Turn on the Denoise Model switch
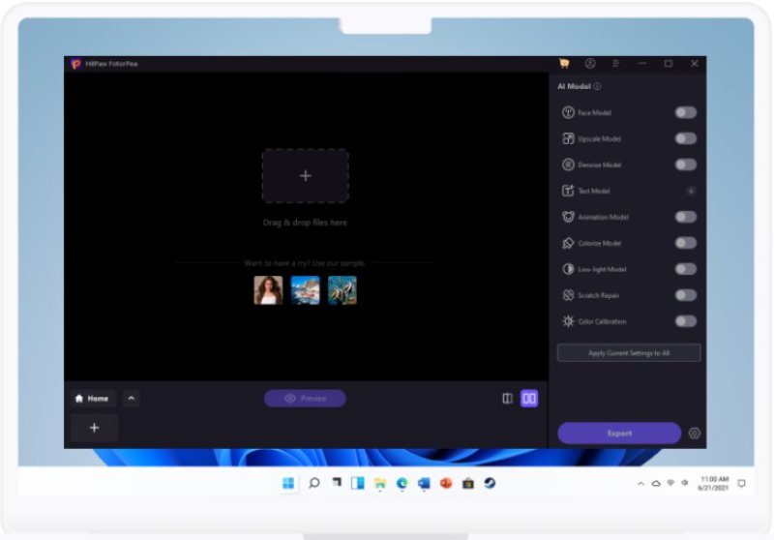 pyautogui.click(x=686, y=165)
